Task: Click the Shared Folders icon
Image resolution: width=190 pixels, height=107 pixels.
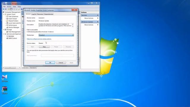Action: [7, 21]
